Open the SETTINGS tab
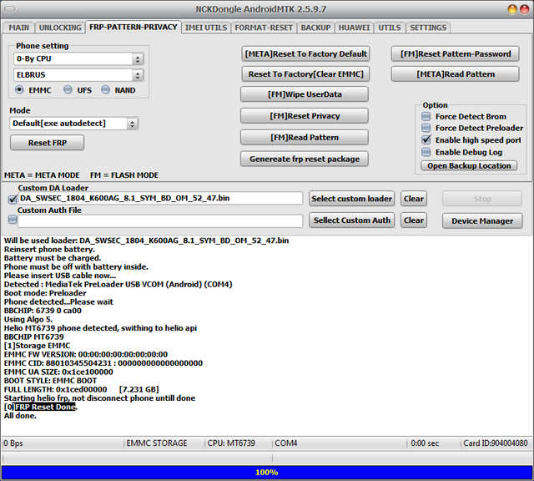The width and height of the screenshot is (534, 481). click(x=428, y=28)
